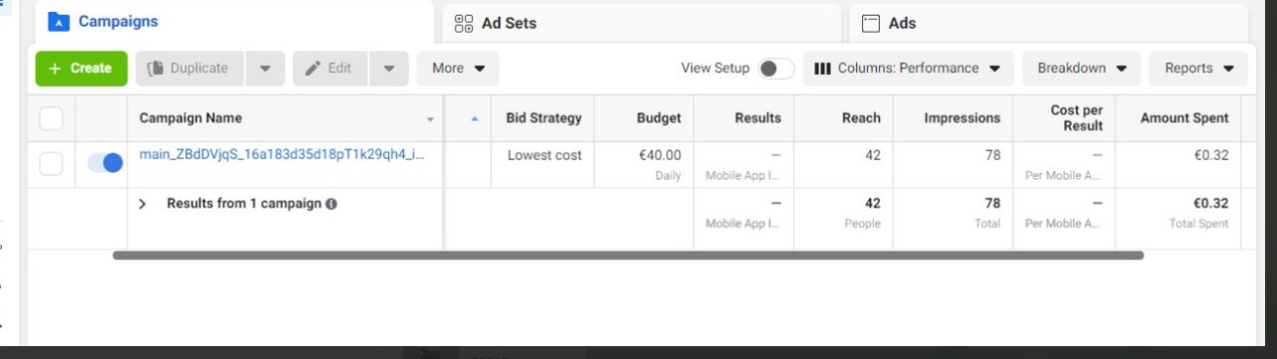Click the Campaigns folder icon
This screenshot has height=359, width=1277.
tap(59, 21)
